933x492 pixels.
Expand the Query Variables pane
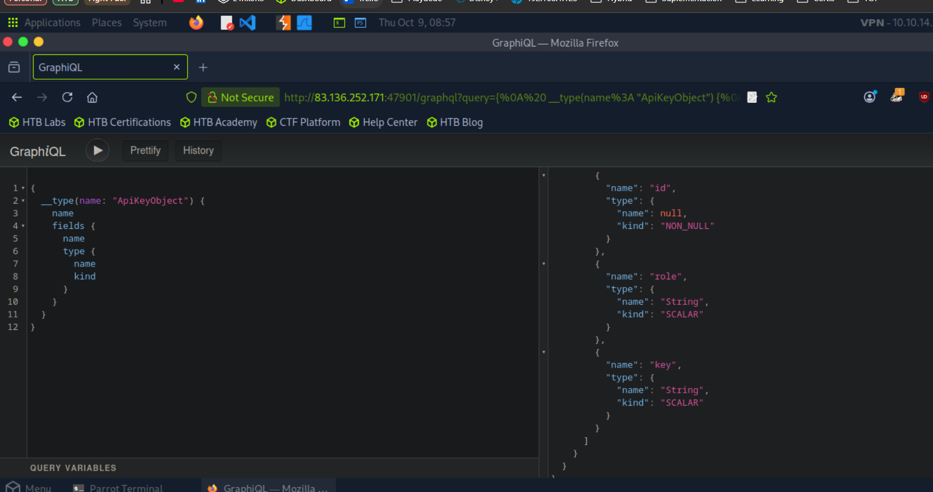click(73, 468)
